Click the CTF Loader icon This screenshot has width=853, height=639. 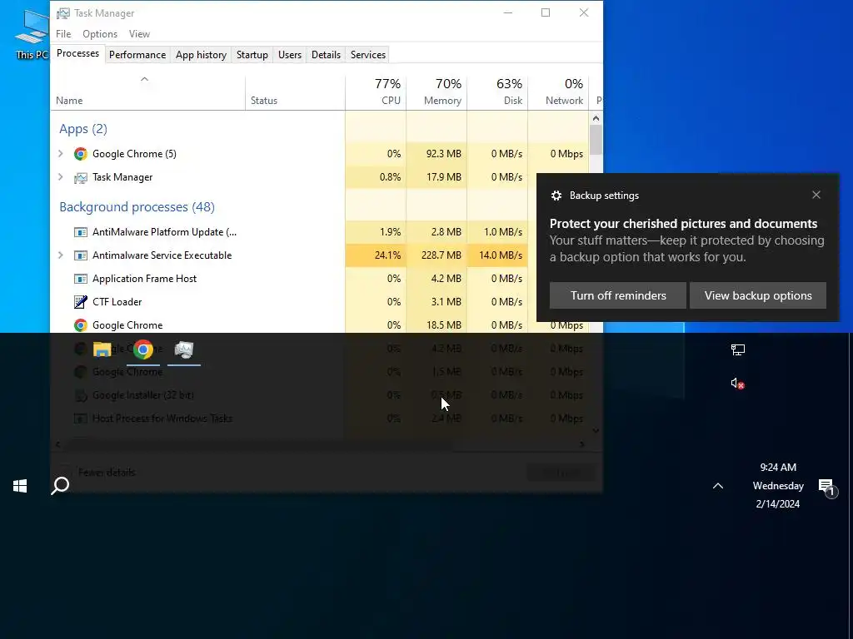coord(81,301)
